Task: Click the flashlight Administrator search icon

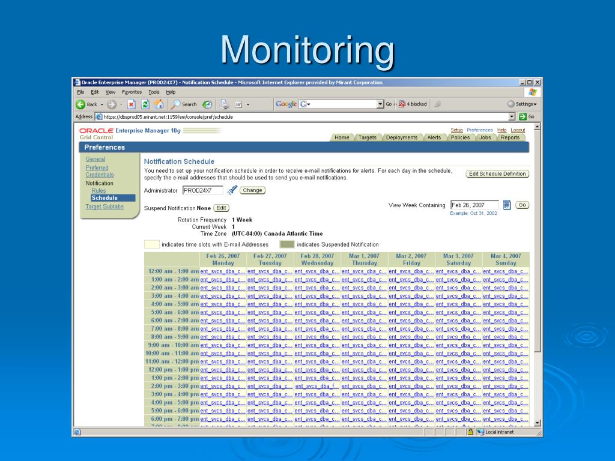Action: click(232, 190)
